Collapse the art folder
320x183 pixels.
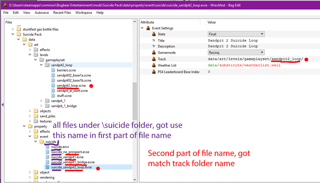tap(24, 45)
